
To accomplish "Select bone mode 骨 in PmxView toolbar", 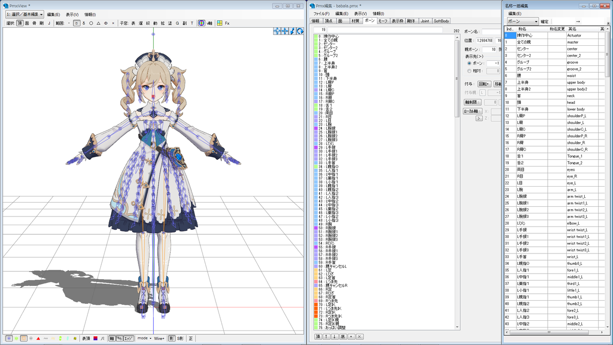I will (x=34, y=24).
